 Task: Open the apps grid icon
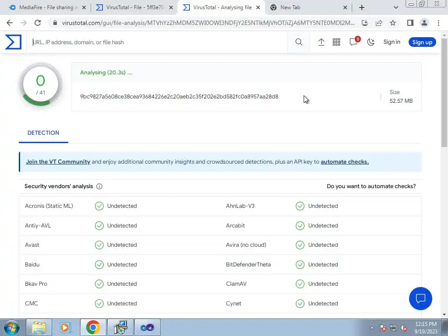tap(336, 42)
